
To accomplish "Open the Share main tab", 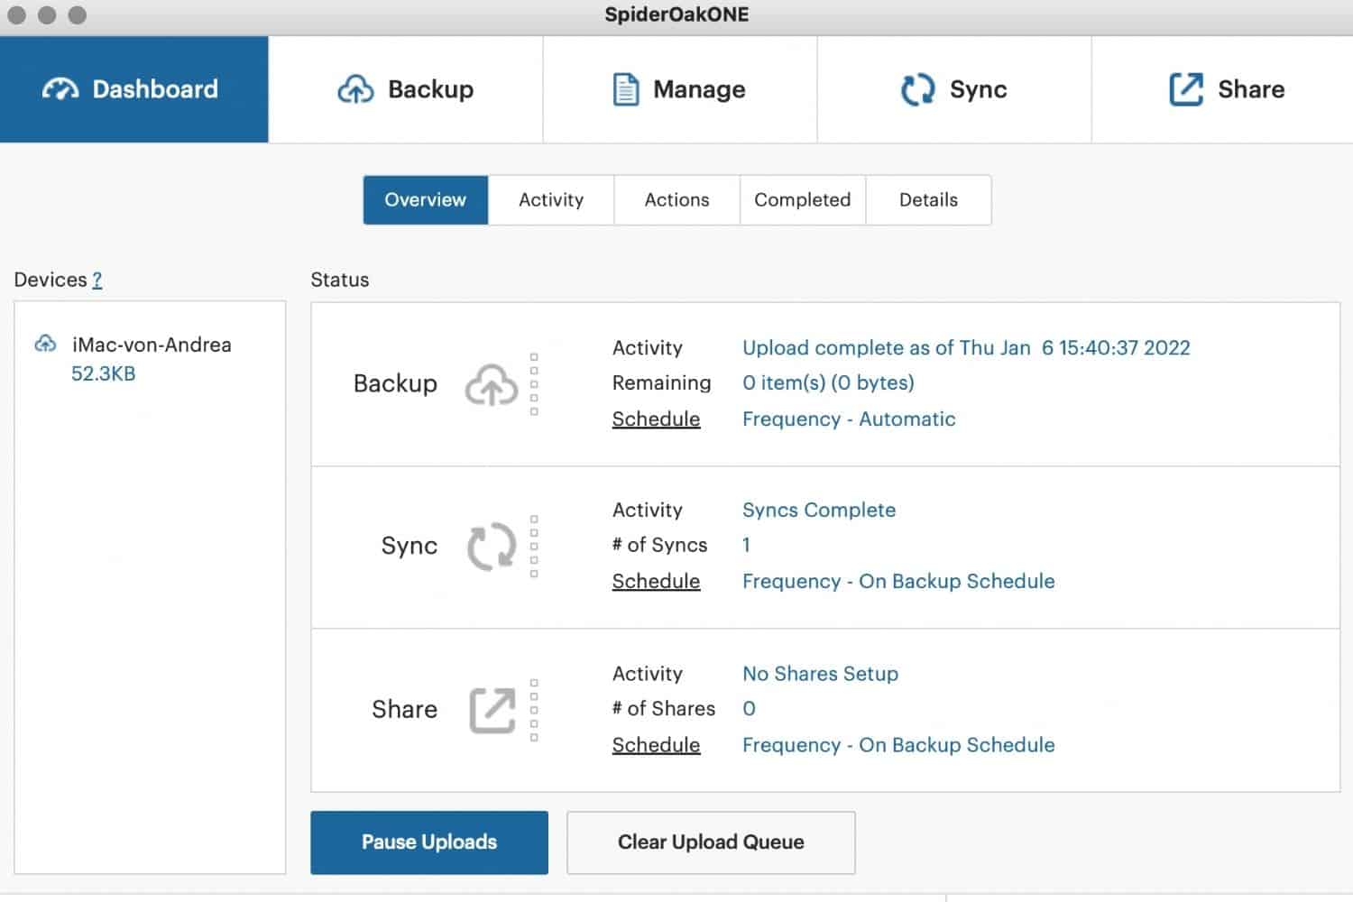I will click(1223, 89).
